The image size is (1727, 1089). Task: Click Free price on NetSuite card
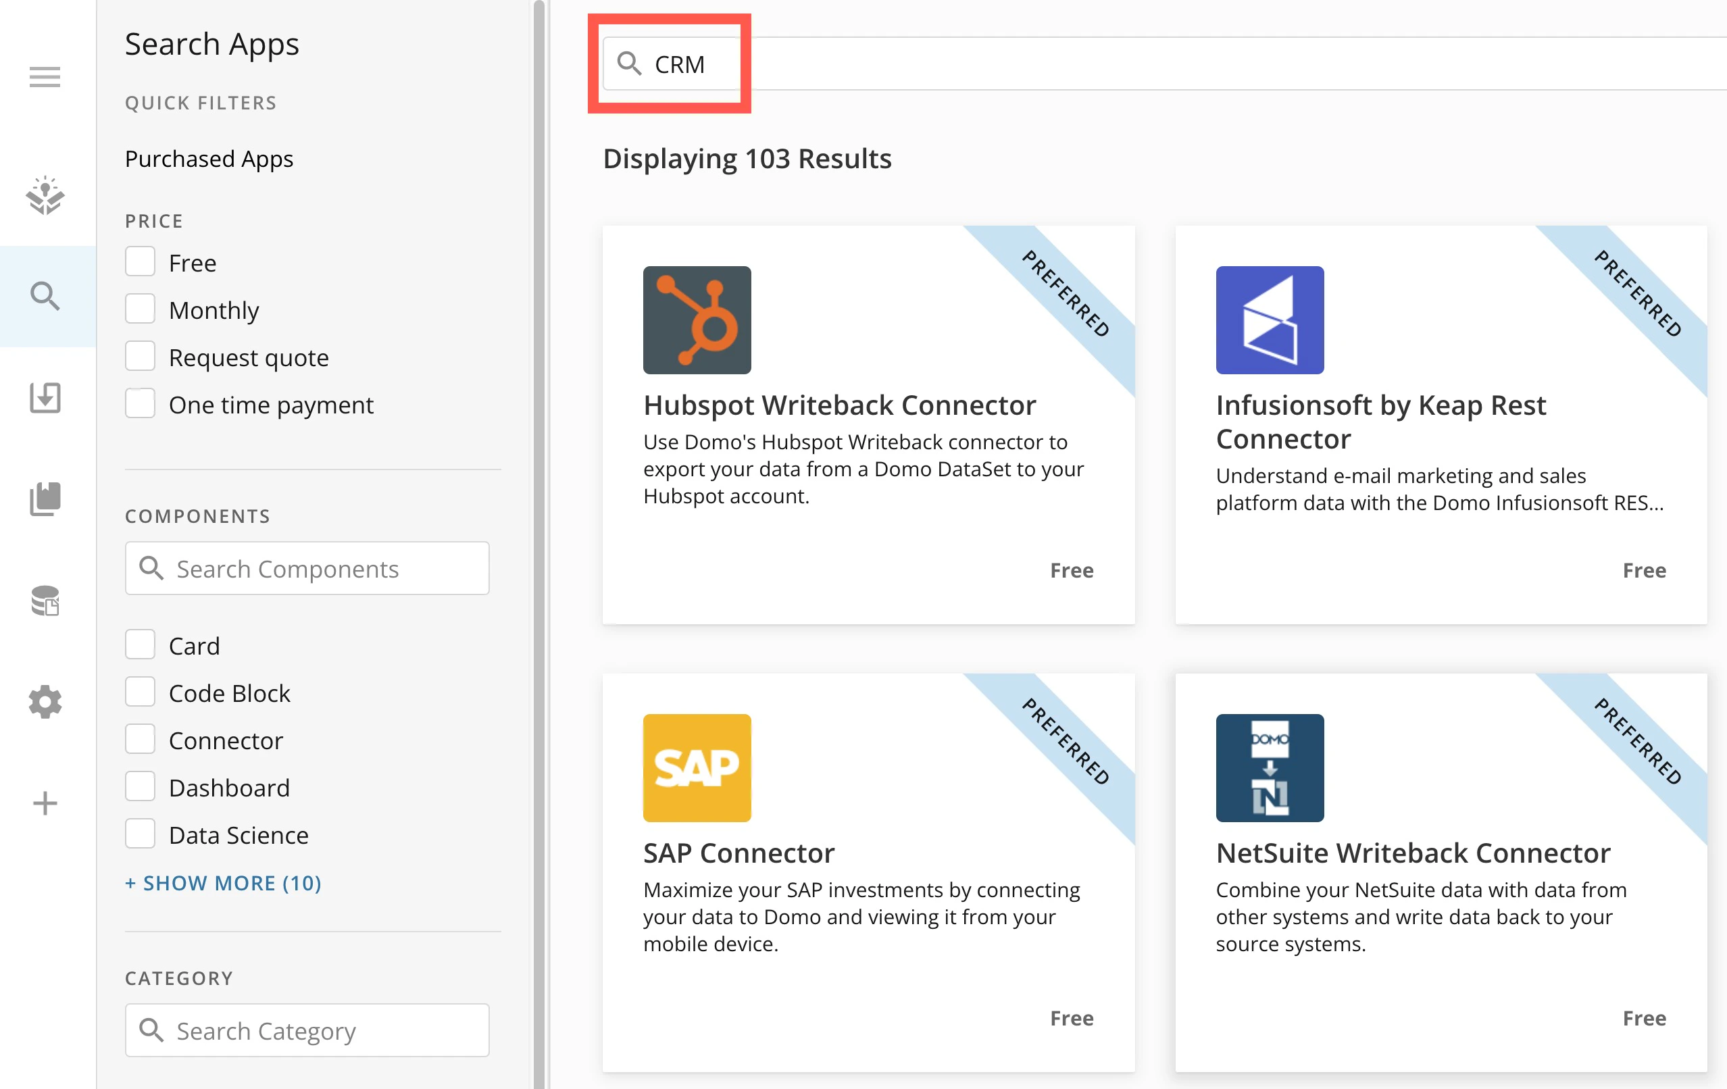[x=1644, y=1018]
